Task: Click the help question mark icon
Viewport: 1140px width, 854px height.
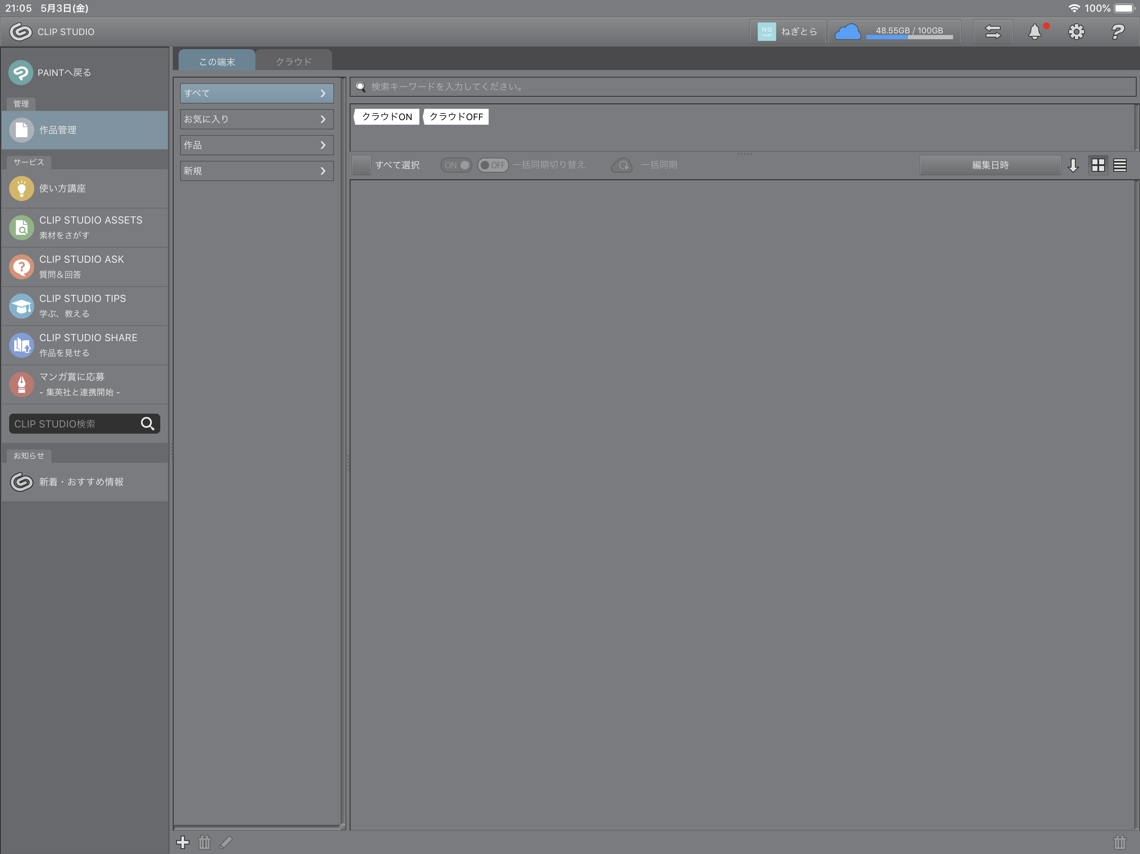Action: pyautogui.click(x=1117, y=32)
